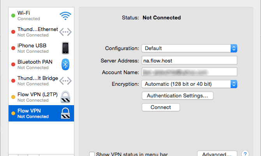Expand the Encryption dropdown menu

tap(189, 84)
